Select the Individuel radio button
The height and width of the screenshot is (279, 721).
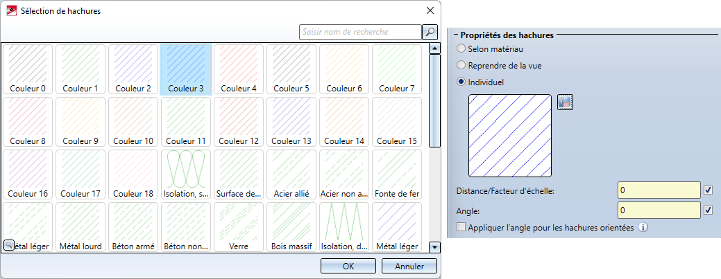(x=461, y=82)
